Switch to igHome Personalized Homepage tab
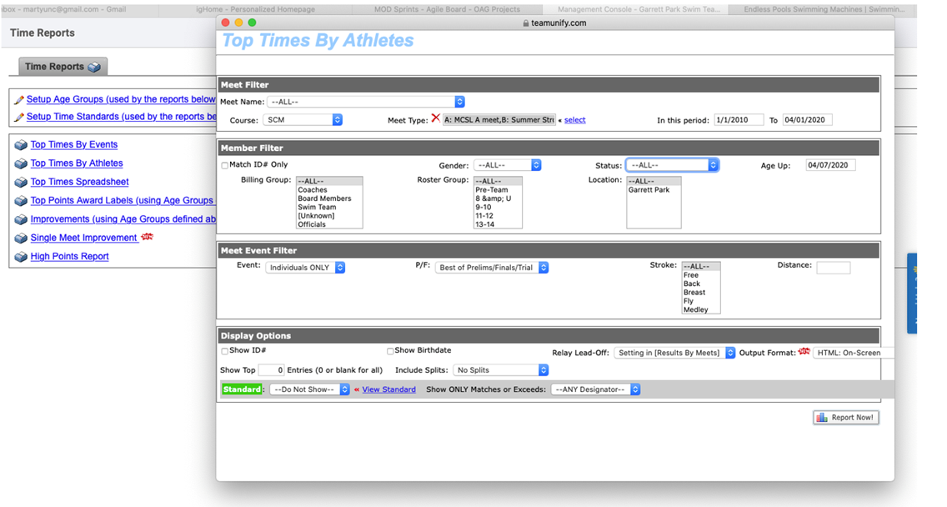Image resolution: width=947 pixels, height=507 pixels. coord(255,10)
